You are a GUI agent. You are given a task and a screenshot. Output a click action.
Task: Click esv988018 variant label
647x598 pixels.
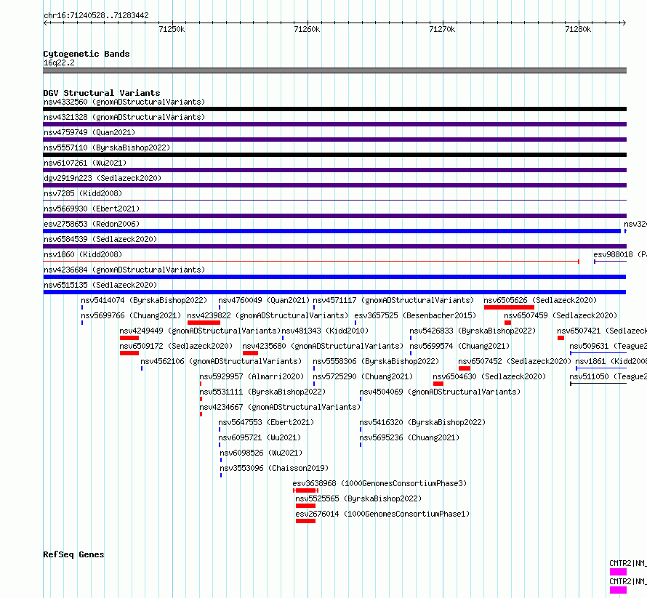(620, 254)
